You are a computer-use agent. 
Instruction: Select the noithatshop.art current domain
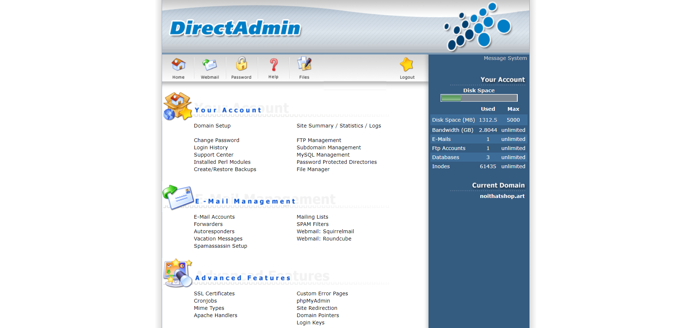coord(502,196)
